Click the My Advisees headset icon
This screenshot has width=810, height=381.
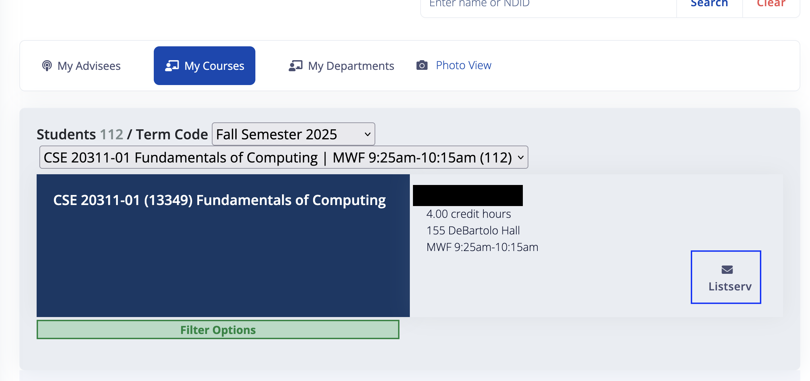coord(47,65)
